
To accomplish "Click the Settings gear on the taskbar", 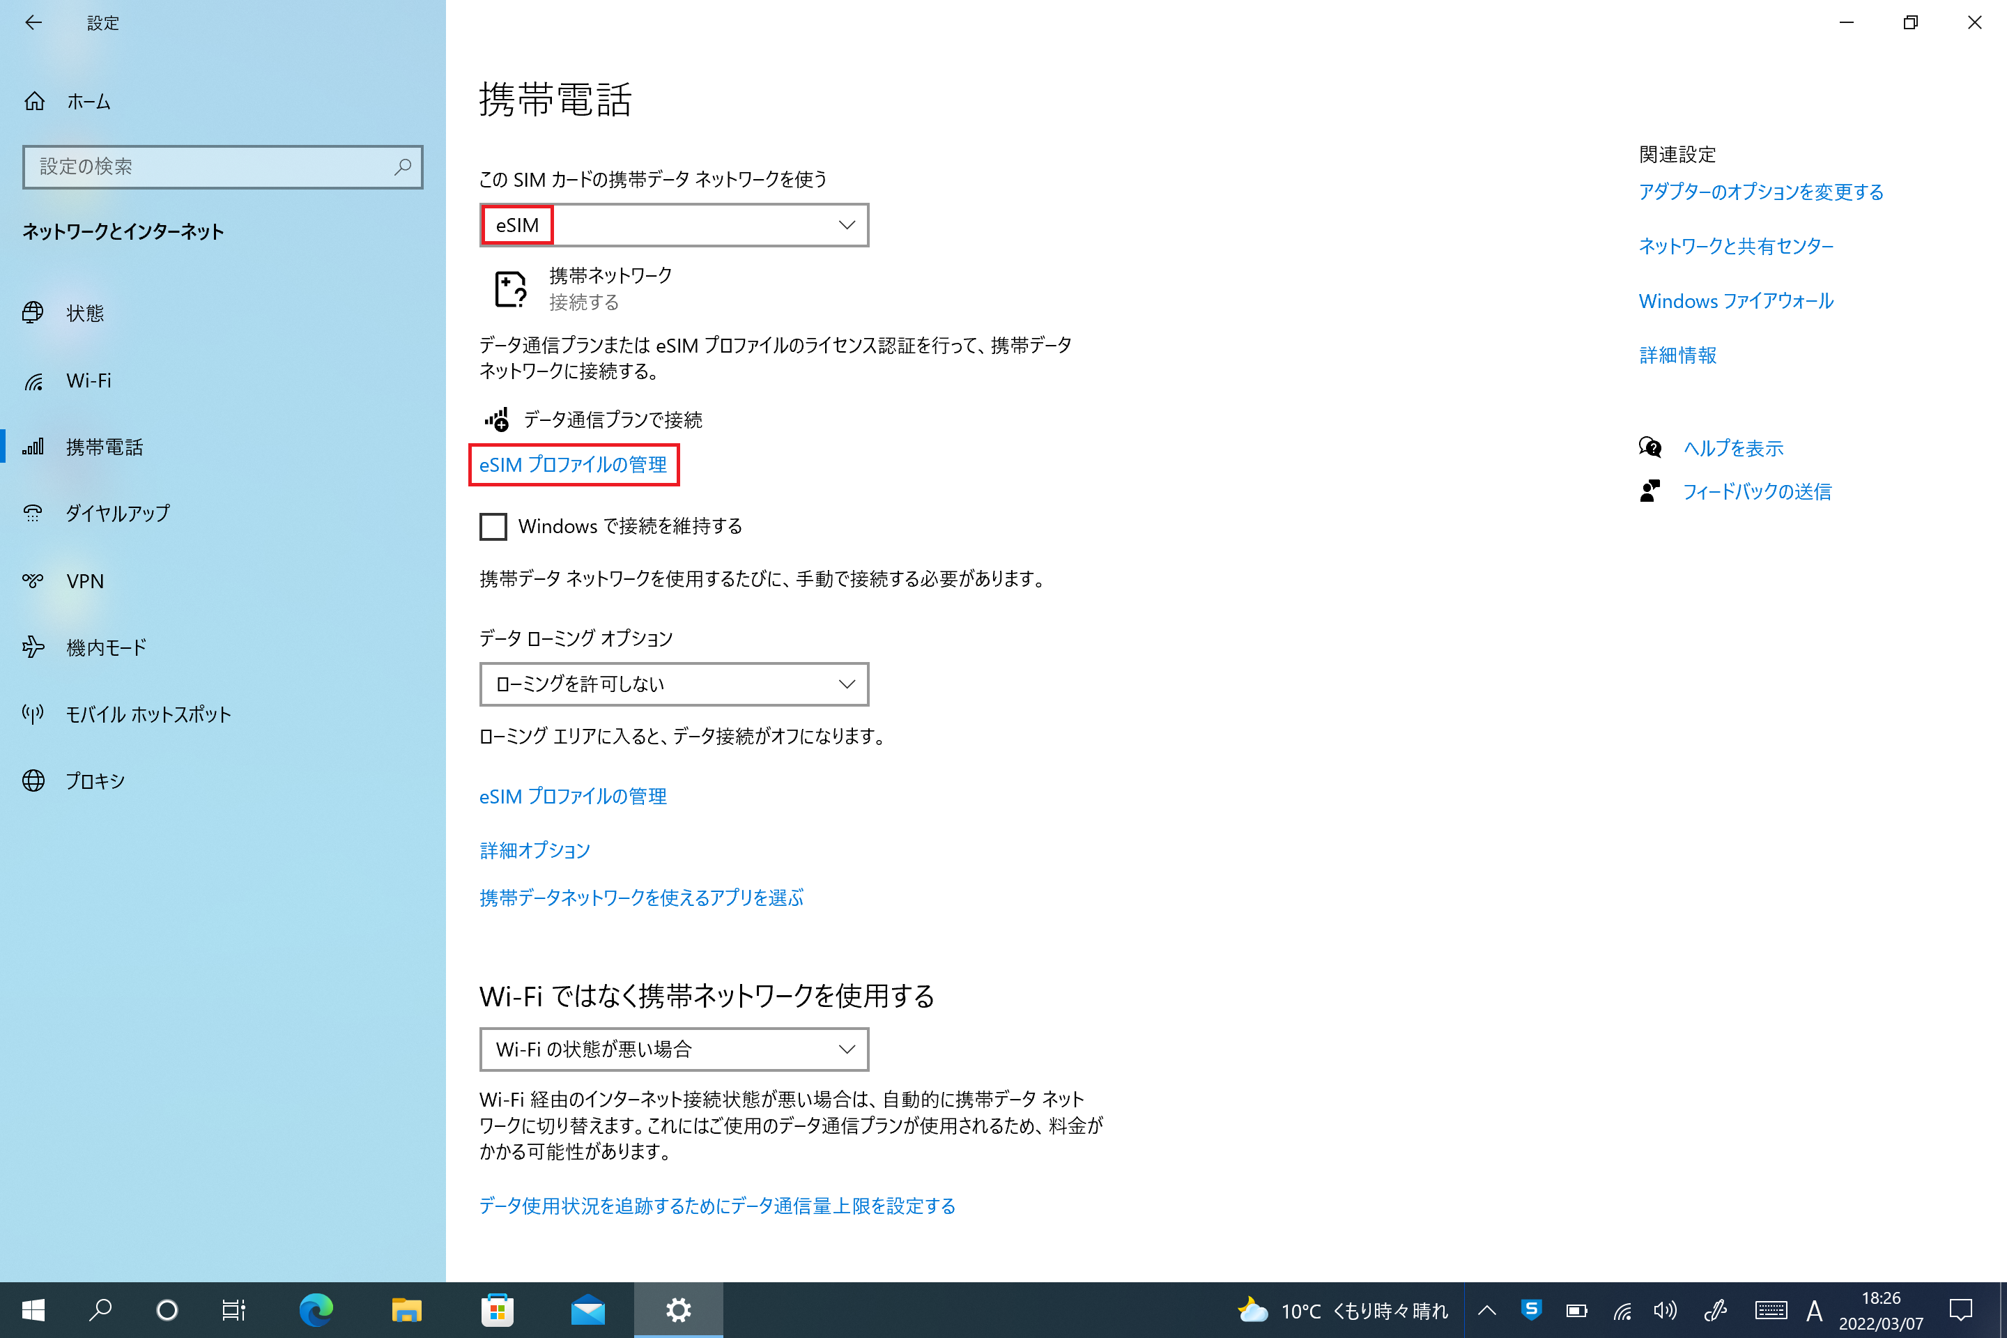I will tap(678, 1310).
